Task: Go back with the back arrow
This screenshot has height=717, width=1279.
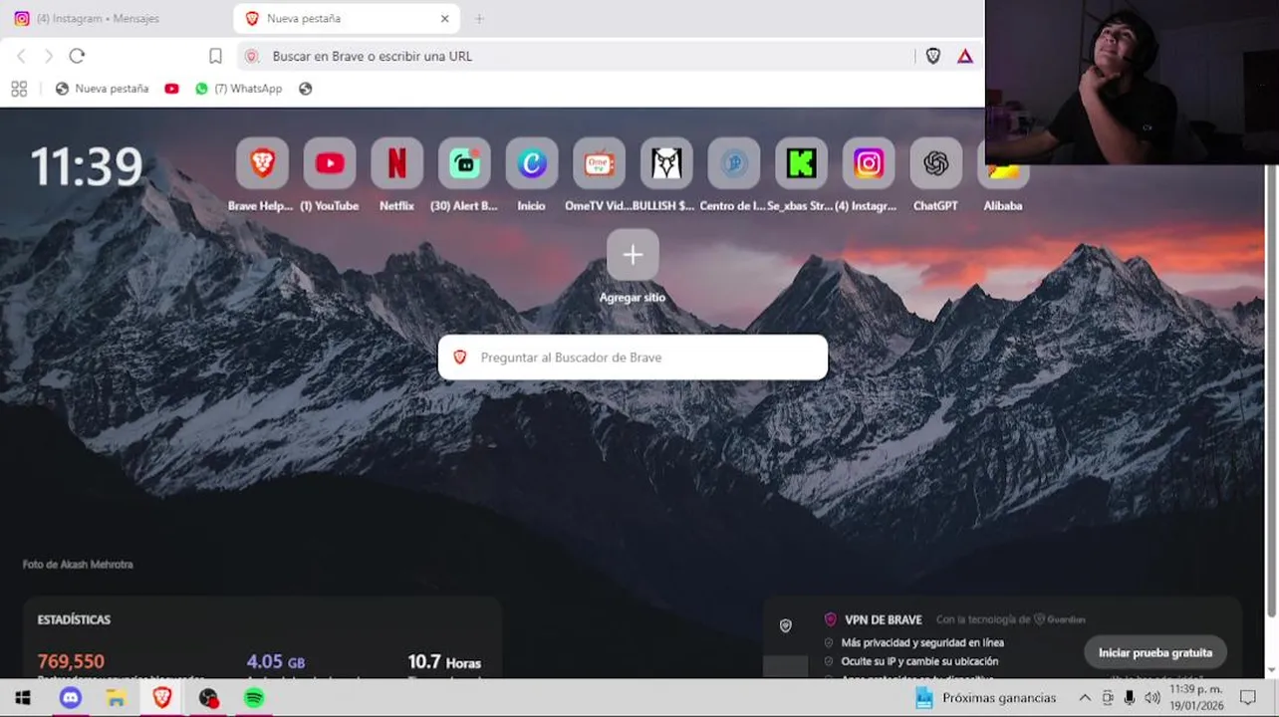Action: coord(22,57)
